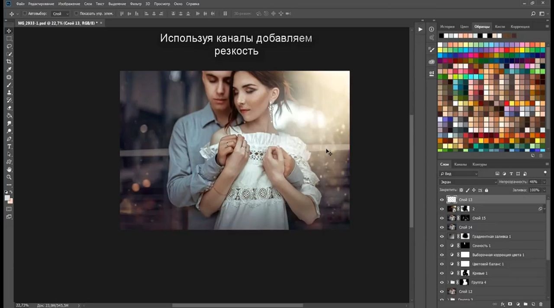Click the Quick Mask mode icon
This screenshot has width=554, height=308.
click(9, 209)
